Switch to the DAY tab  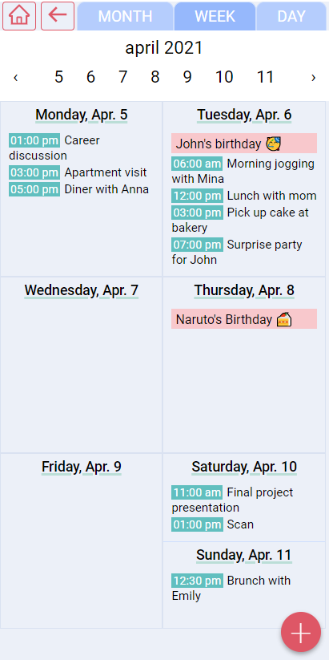(x=291, y=16)
